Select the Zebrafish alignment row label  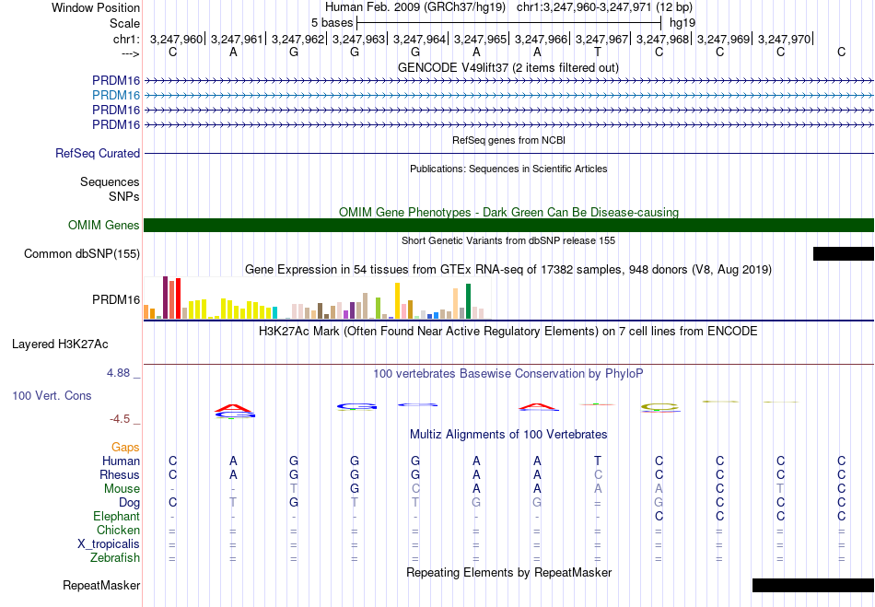click(115, 557)
